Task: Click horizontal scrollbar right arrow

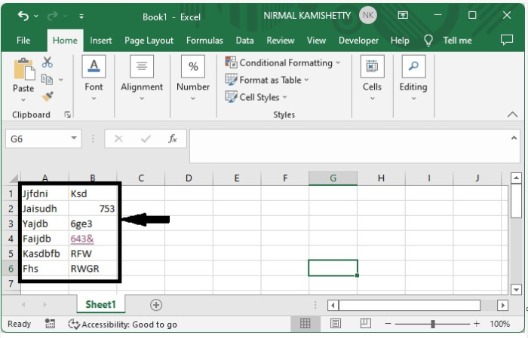Action: [503, 305]
